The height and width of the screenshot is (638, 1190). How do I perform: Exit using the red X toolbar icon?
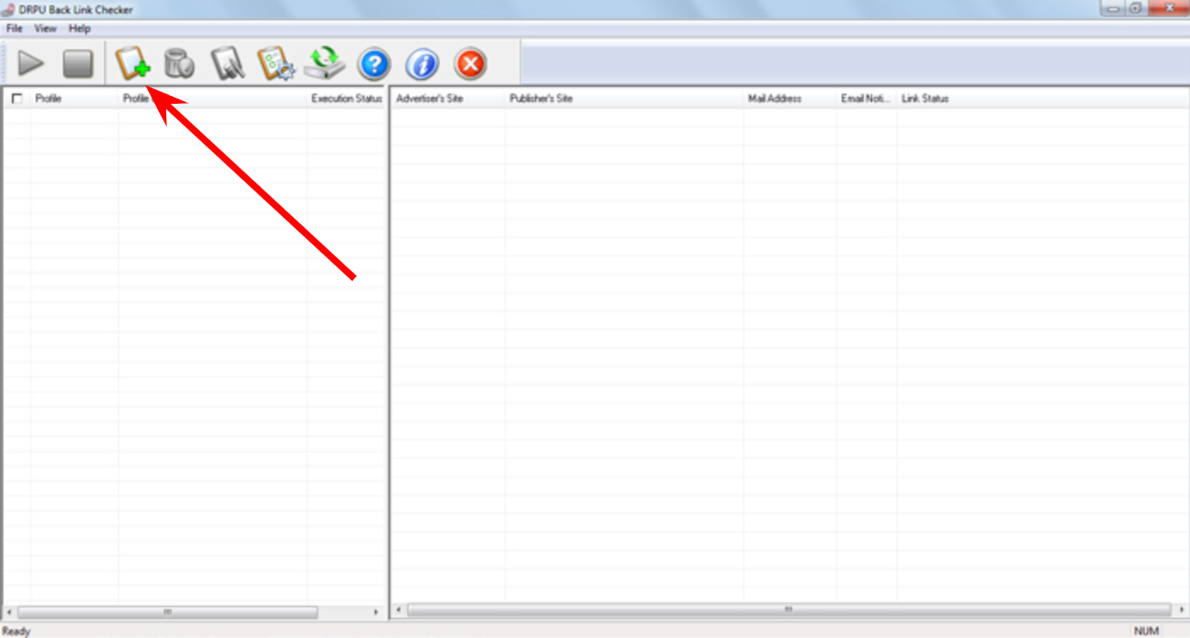coord(470,64)
